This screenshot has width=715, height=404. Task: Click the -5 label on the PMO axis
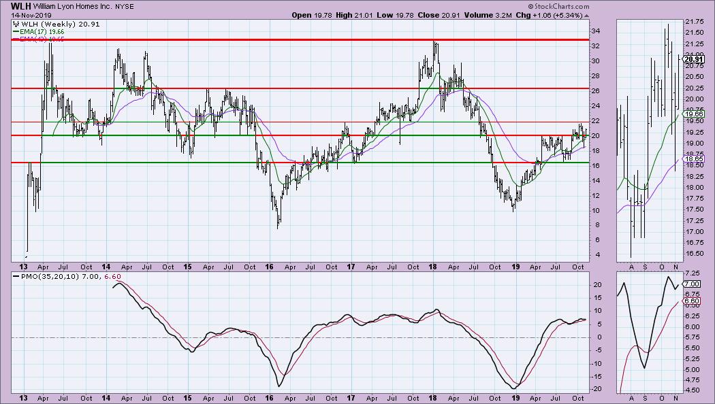(x=597, y=350)
